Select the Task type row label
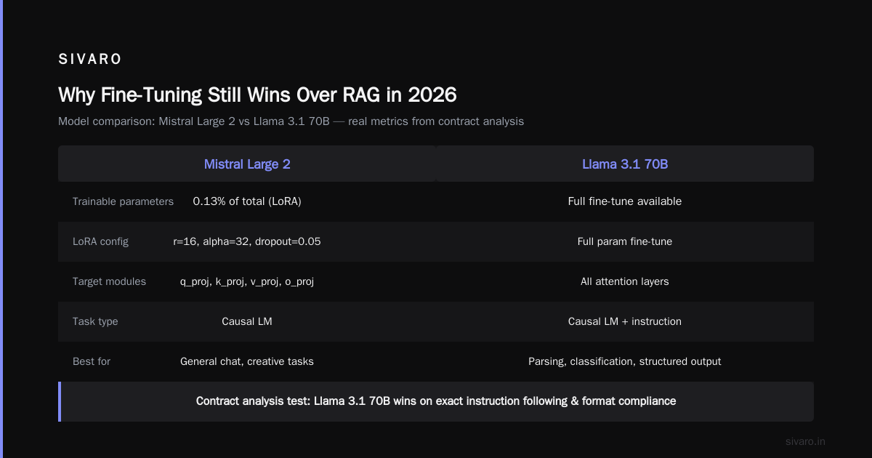This screenshot has width=872, height=458. click(x=95, y=321)
